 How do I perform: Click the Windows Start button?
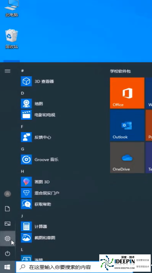click(x=7, y=267)
